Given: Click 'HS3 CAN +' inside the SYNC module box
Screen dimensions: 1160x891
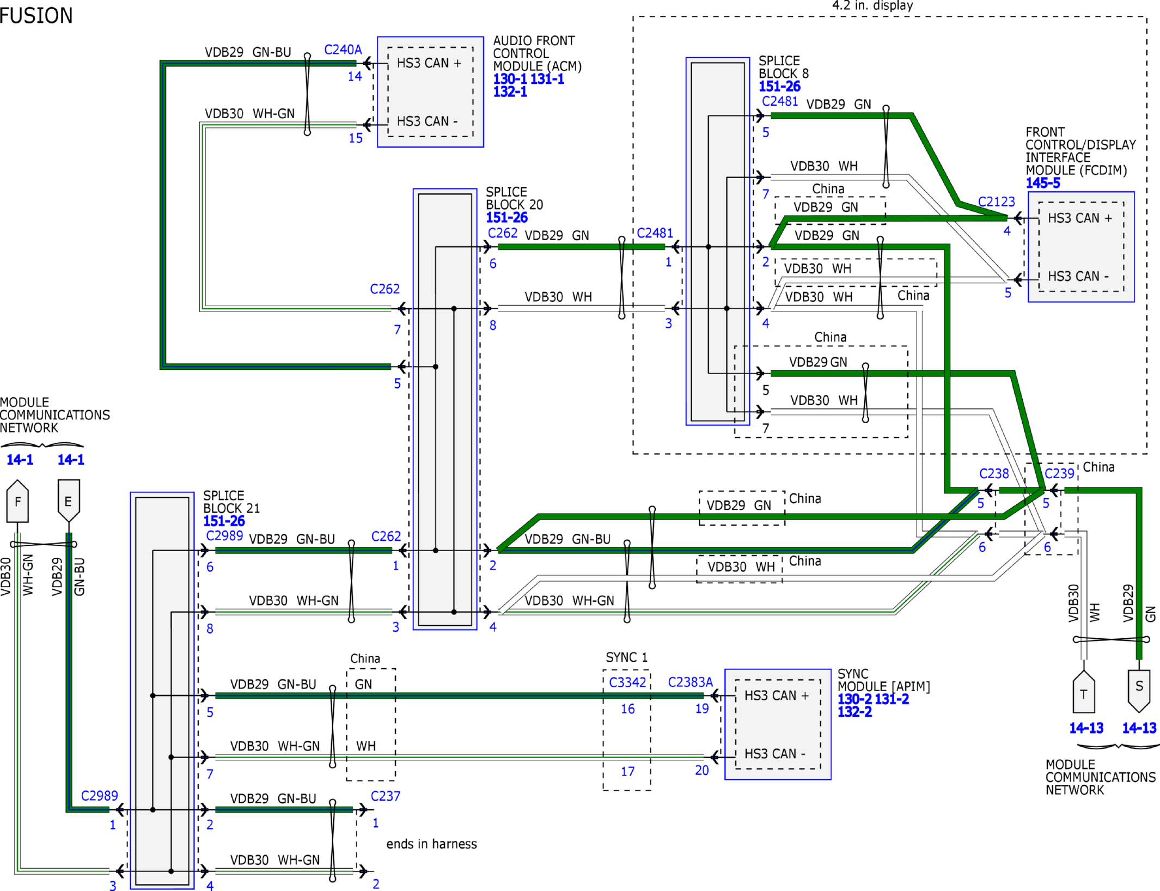Looking at the screenshot, I should [777, 695].
